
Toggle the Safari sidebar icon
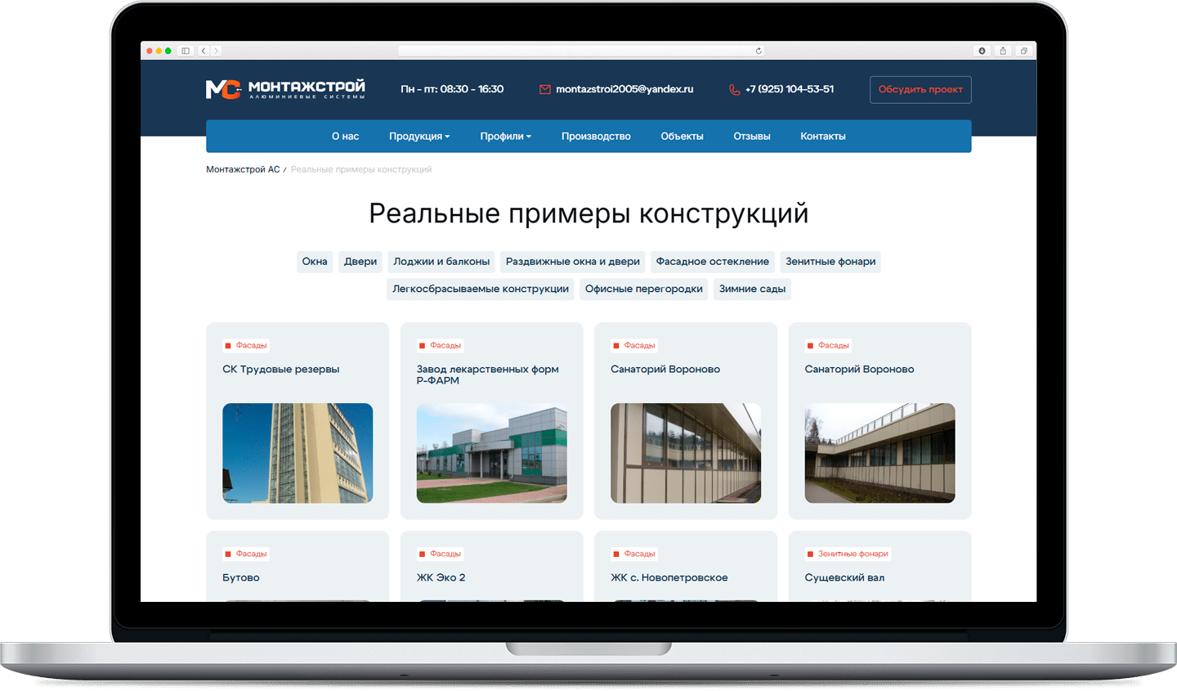pyautogui.click(x=186, y=51)
